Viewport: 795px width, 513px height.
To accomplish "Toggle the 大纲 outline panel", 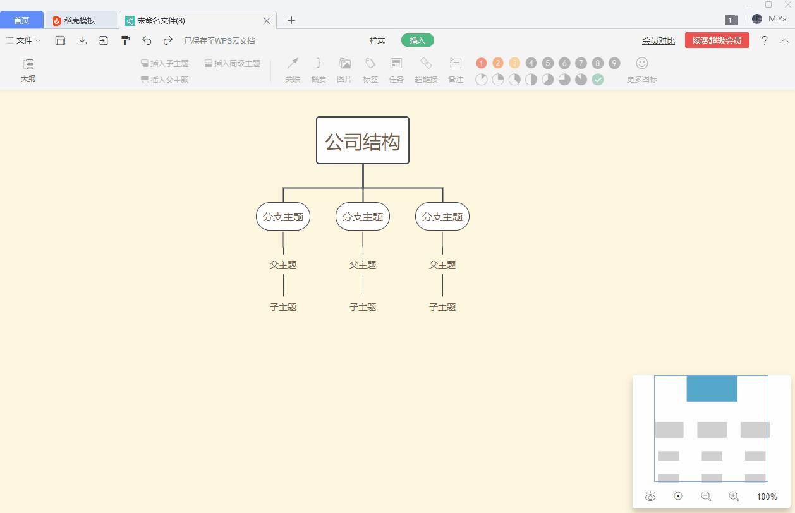I will [x=28, y=69].
